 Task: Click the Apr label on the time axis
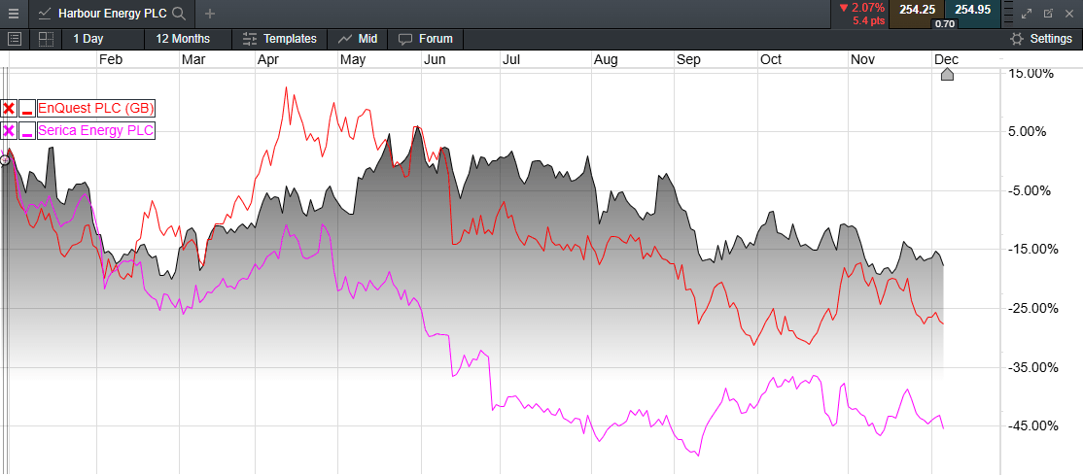(x=268, y=60)
